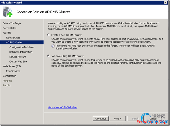The width and height of the screenshot is (170, 126).
Task: Click the Previous button
Action: (x=101, y=119)
